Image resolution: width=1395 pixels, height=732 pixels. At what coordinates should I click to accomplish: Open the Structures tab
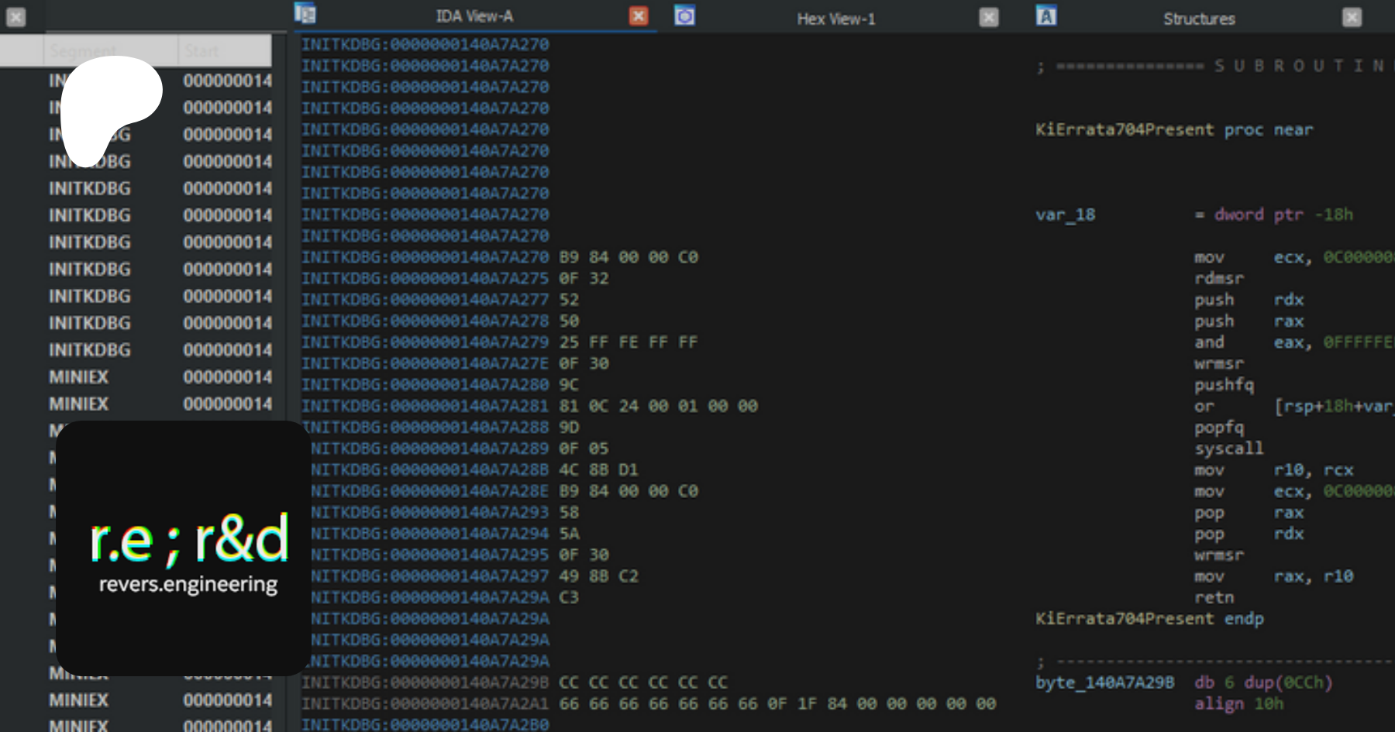1198,19
